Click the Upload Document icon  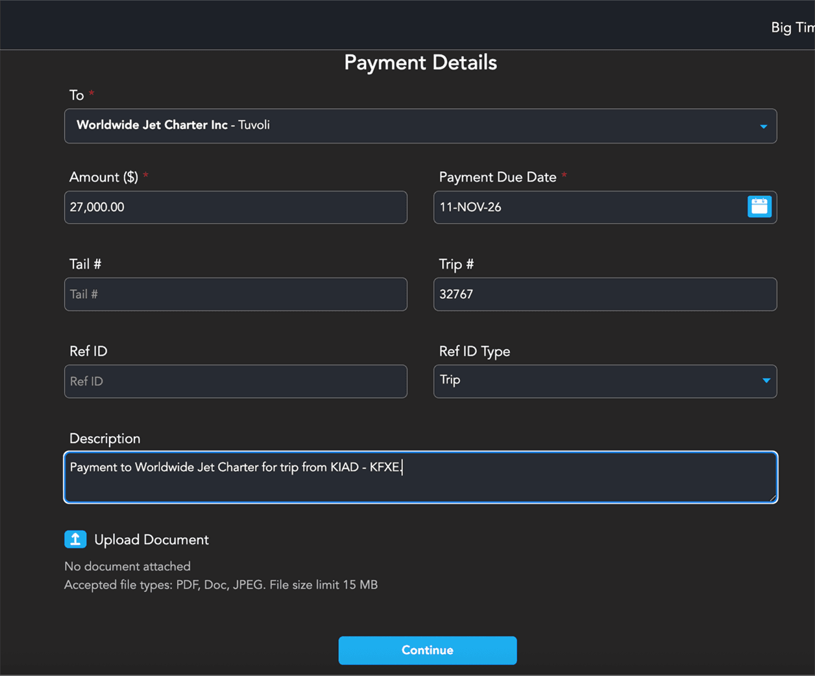tap(75, 539)
